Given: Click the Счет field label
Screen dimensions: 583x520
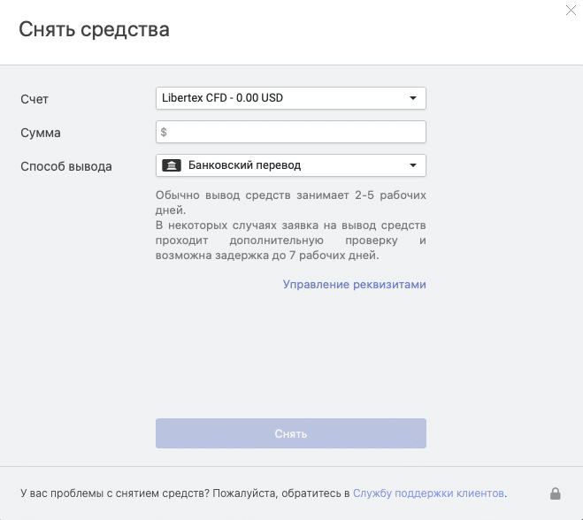Looking at the screenshot, I should (35, 99).
